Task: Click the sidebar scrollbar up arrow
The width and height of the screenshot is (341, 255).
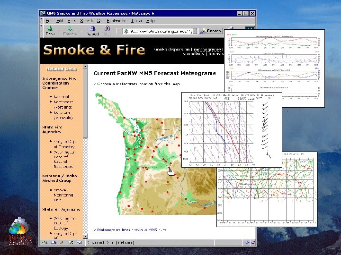Action: coord(85,67)
